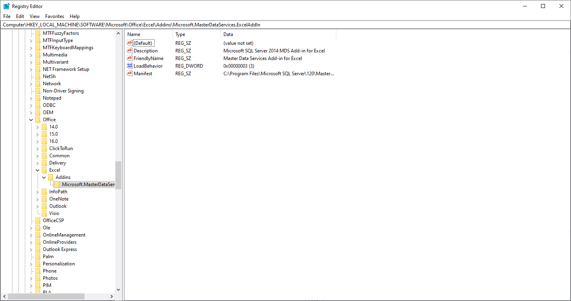Click the Notepad folder icon
Screen dimensions: 571x301
point(38,98)
